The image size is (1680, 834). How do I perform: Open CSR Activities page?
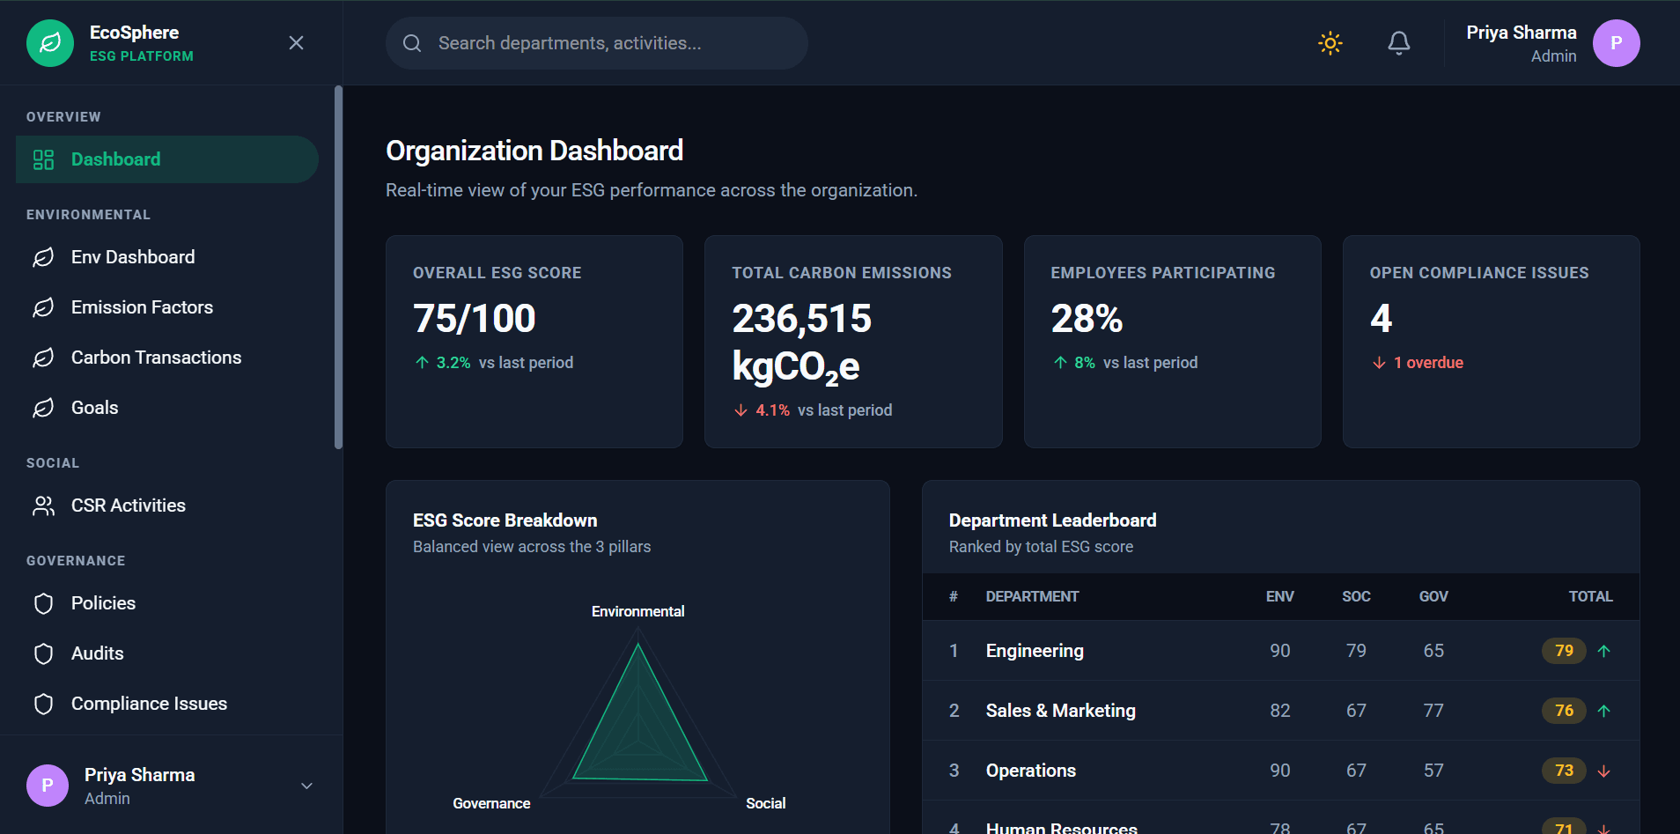coord(167,506)
